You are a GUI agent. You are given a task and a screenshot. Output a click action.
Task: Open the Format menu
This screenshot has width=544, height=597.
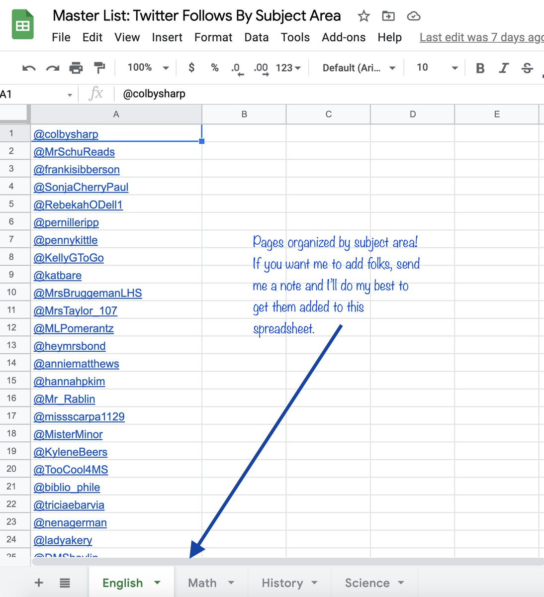click(x=213, y=37)
